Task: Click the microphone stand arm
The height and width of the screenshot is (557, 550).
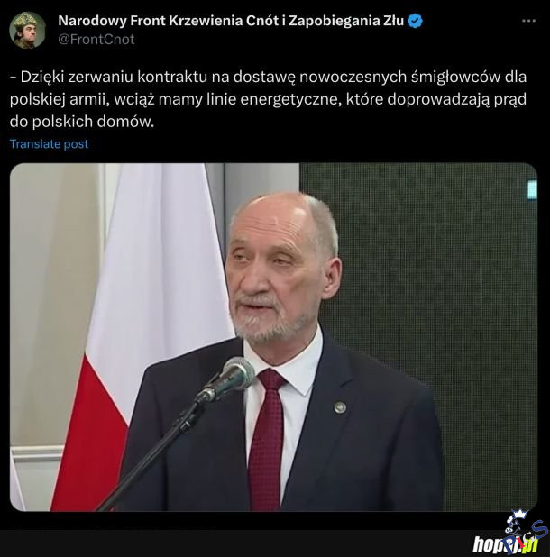Action: click(x=150, y=454)
